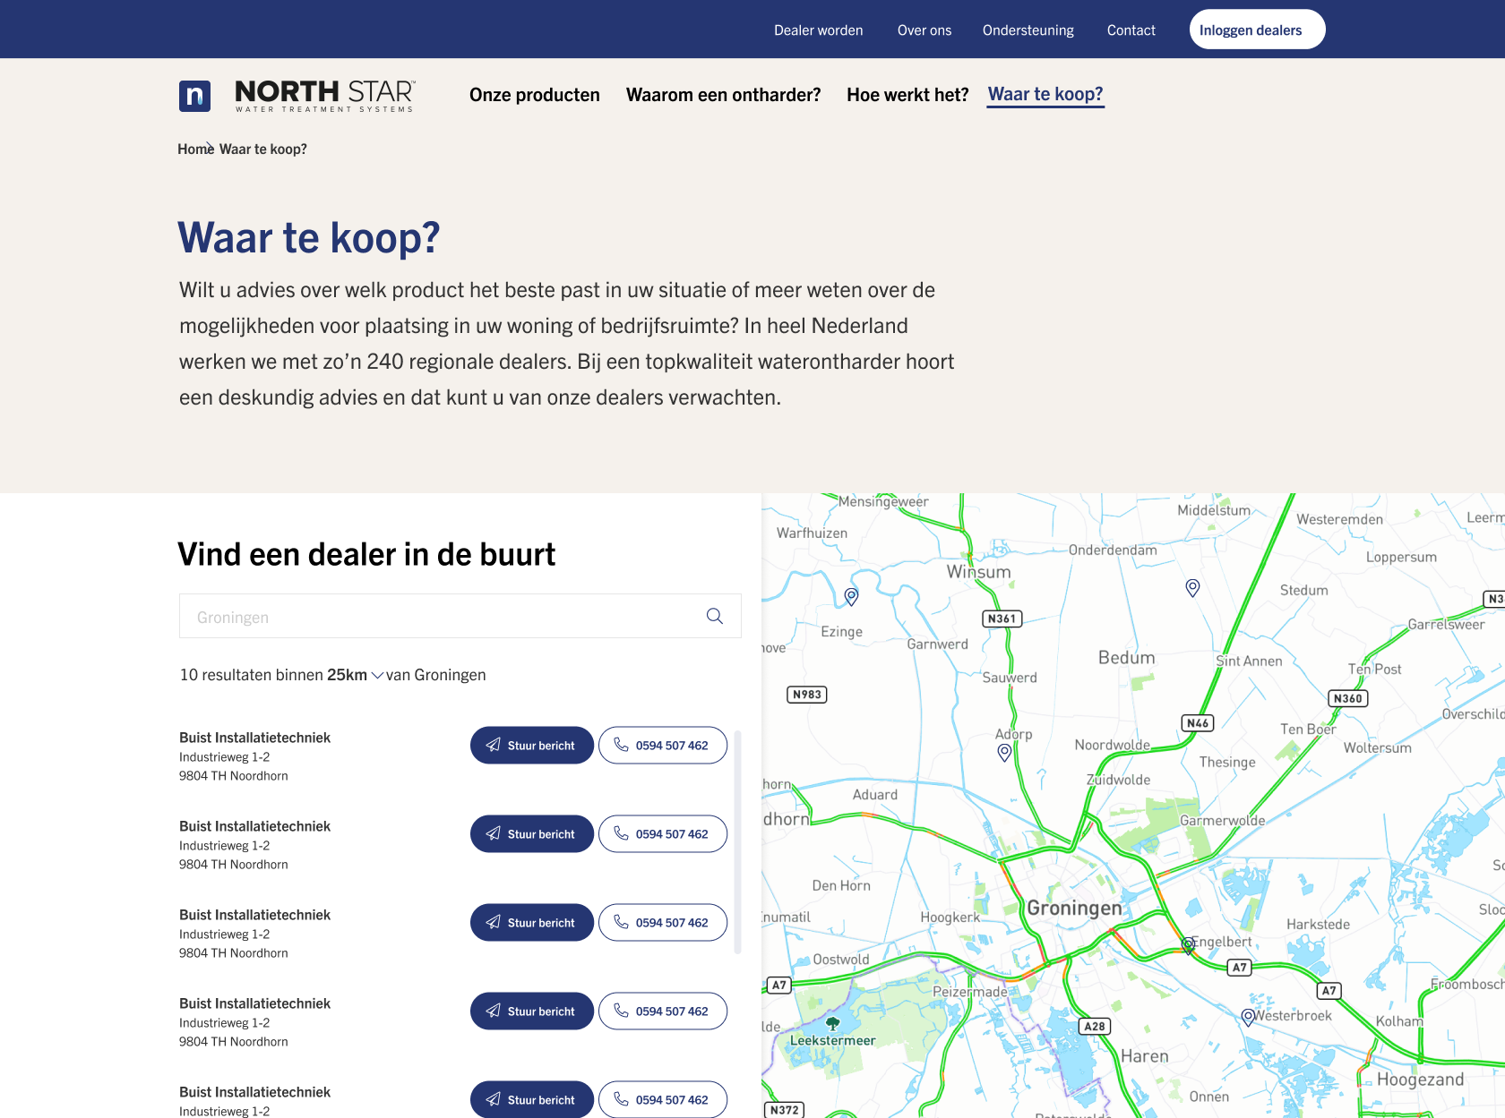Open Hoe werkt het? page
This screenshot has height=1118, width=1505.
907,95
